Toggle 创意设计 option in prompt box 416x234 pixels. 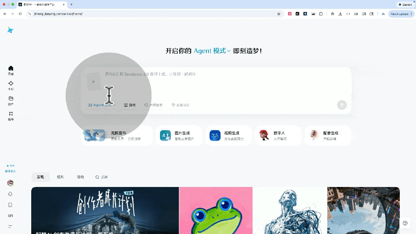pos(180,105)
